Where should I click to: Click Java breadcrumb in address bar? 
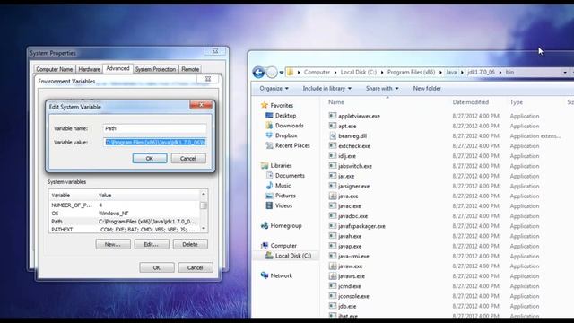click(x=451, y=72)
